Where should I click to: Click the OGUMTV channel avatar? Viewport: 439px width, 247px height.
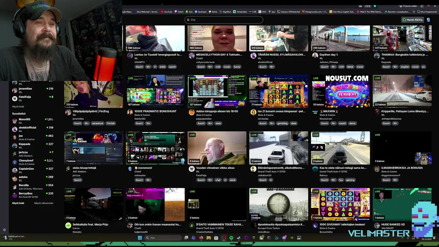tap(130, 56)
